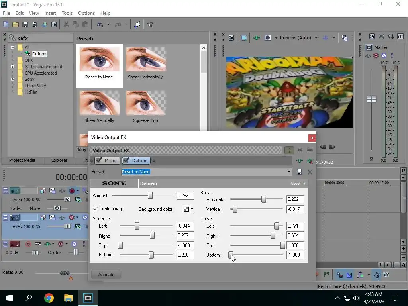Open the Preset dropdown arrow in FX dialog
The image size is (408, 306).
[x=289, y=172]
